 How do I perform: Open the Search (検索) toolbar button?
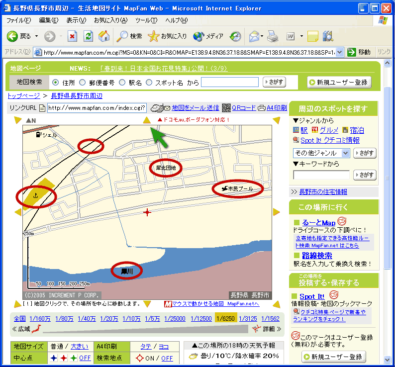(129, 36)
